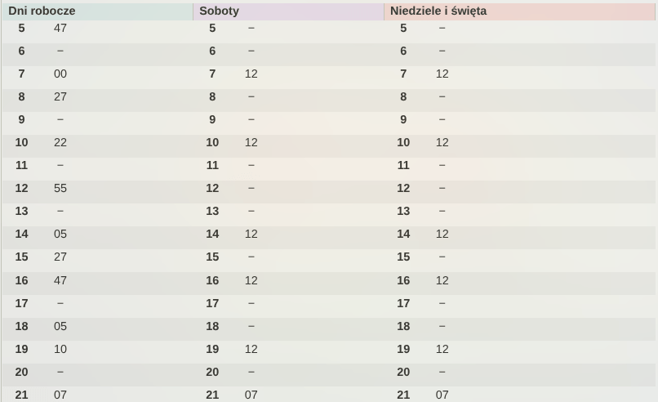Click the 12:55 weekday departure
This screenshot has height=402, width=658.
(x=60, y=188)
